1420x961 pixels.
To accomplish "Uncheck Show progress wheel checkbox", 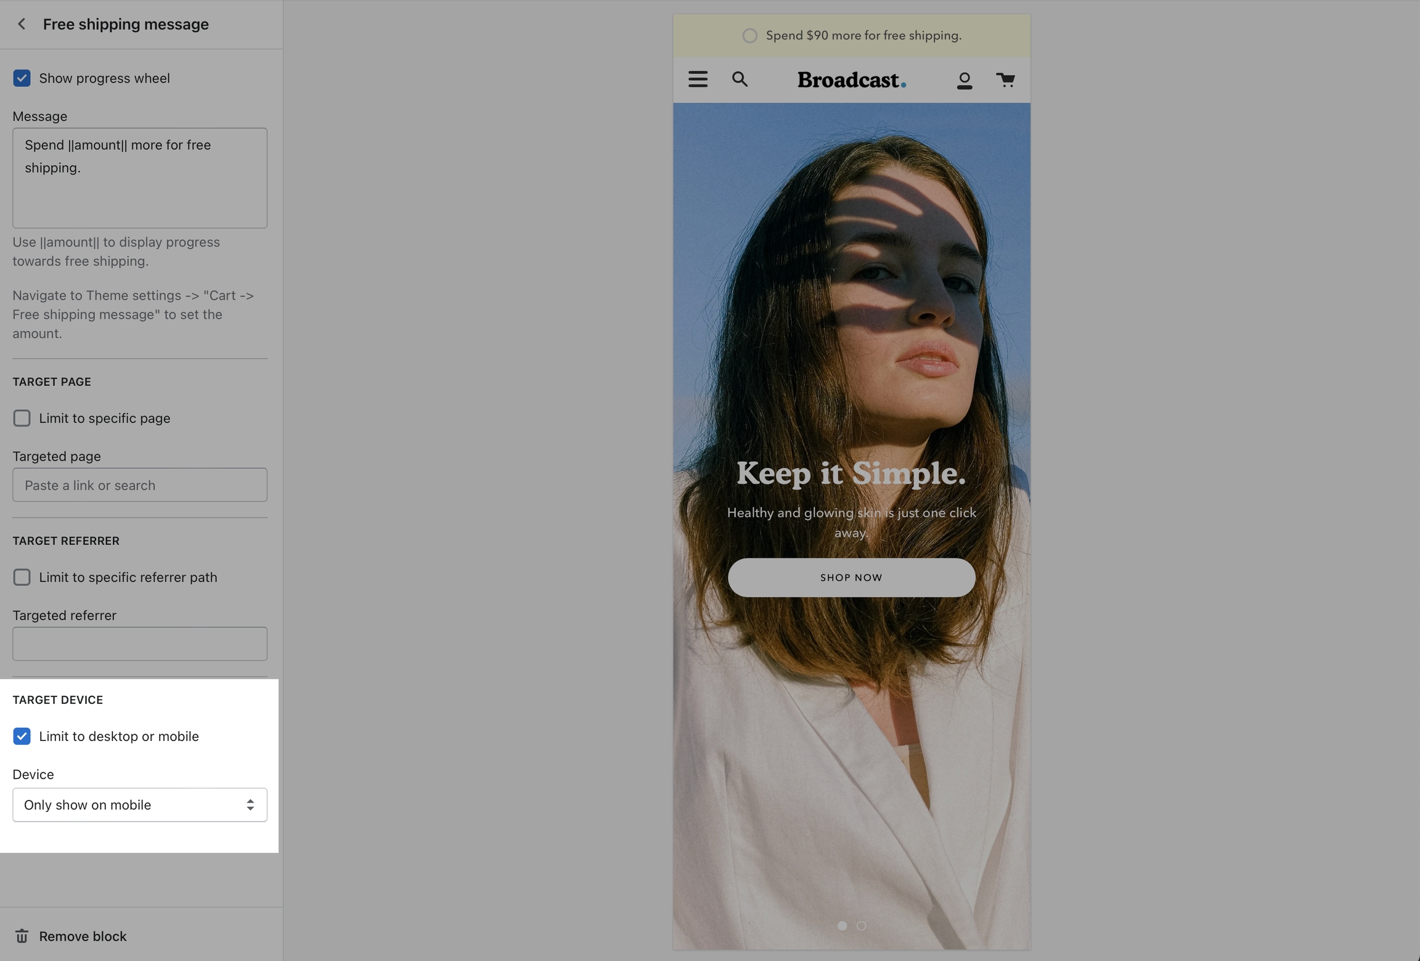I will coord(22,78).
